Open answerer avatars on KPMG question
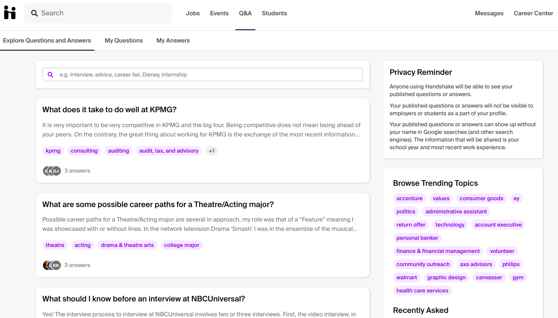Viewport: 558px width, 318px height. [x=52, y=171]
